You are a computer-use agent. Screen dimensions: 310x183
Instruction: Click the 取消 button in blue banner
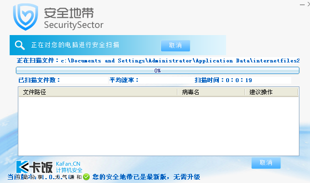coord(175,46)
